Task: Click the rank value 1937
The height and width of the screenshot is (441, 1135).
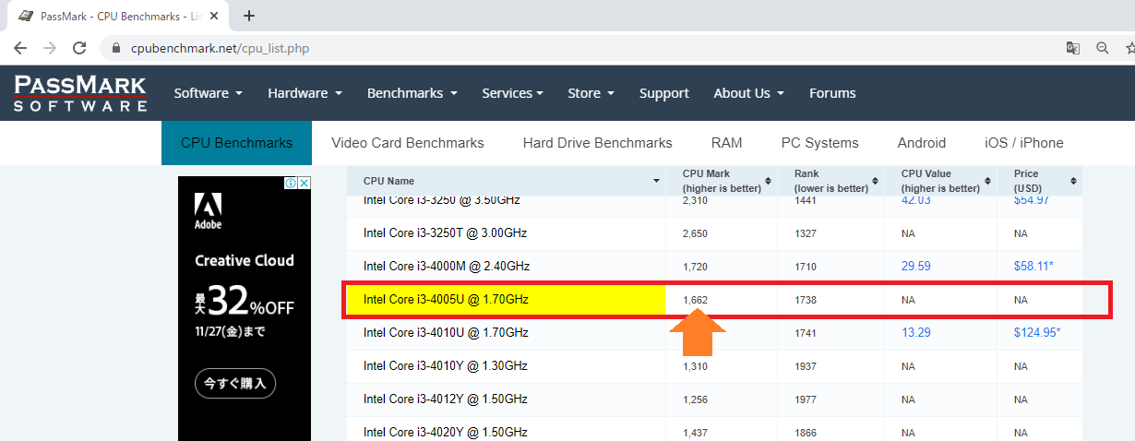Action: coord(805,366)
